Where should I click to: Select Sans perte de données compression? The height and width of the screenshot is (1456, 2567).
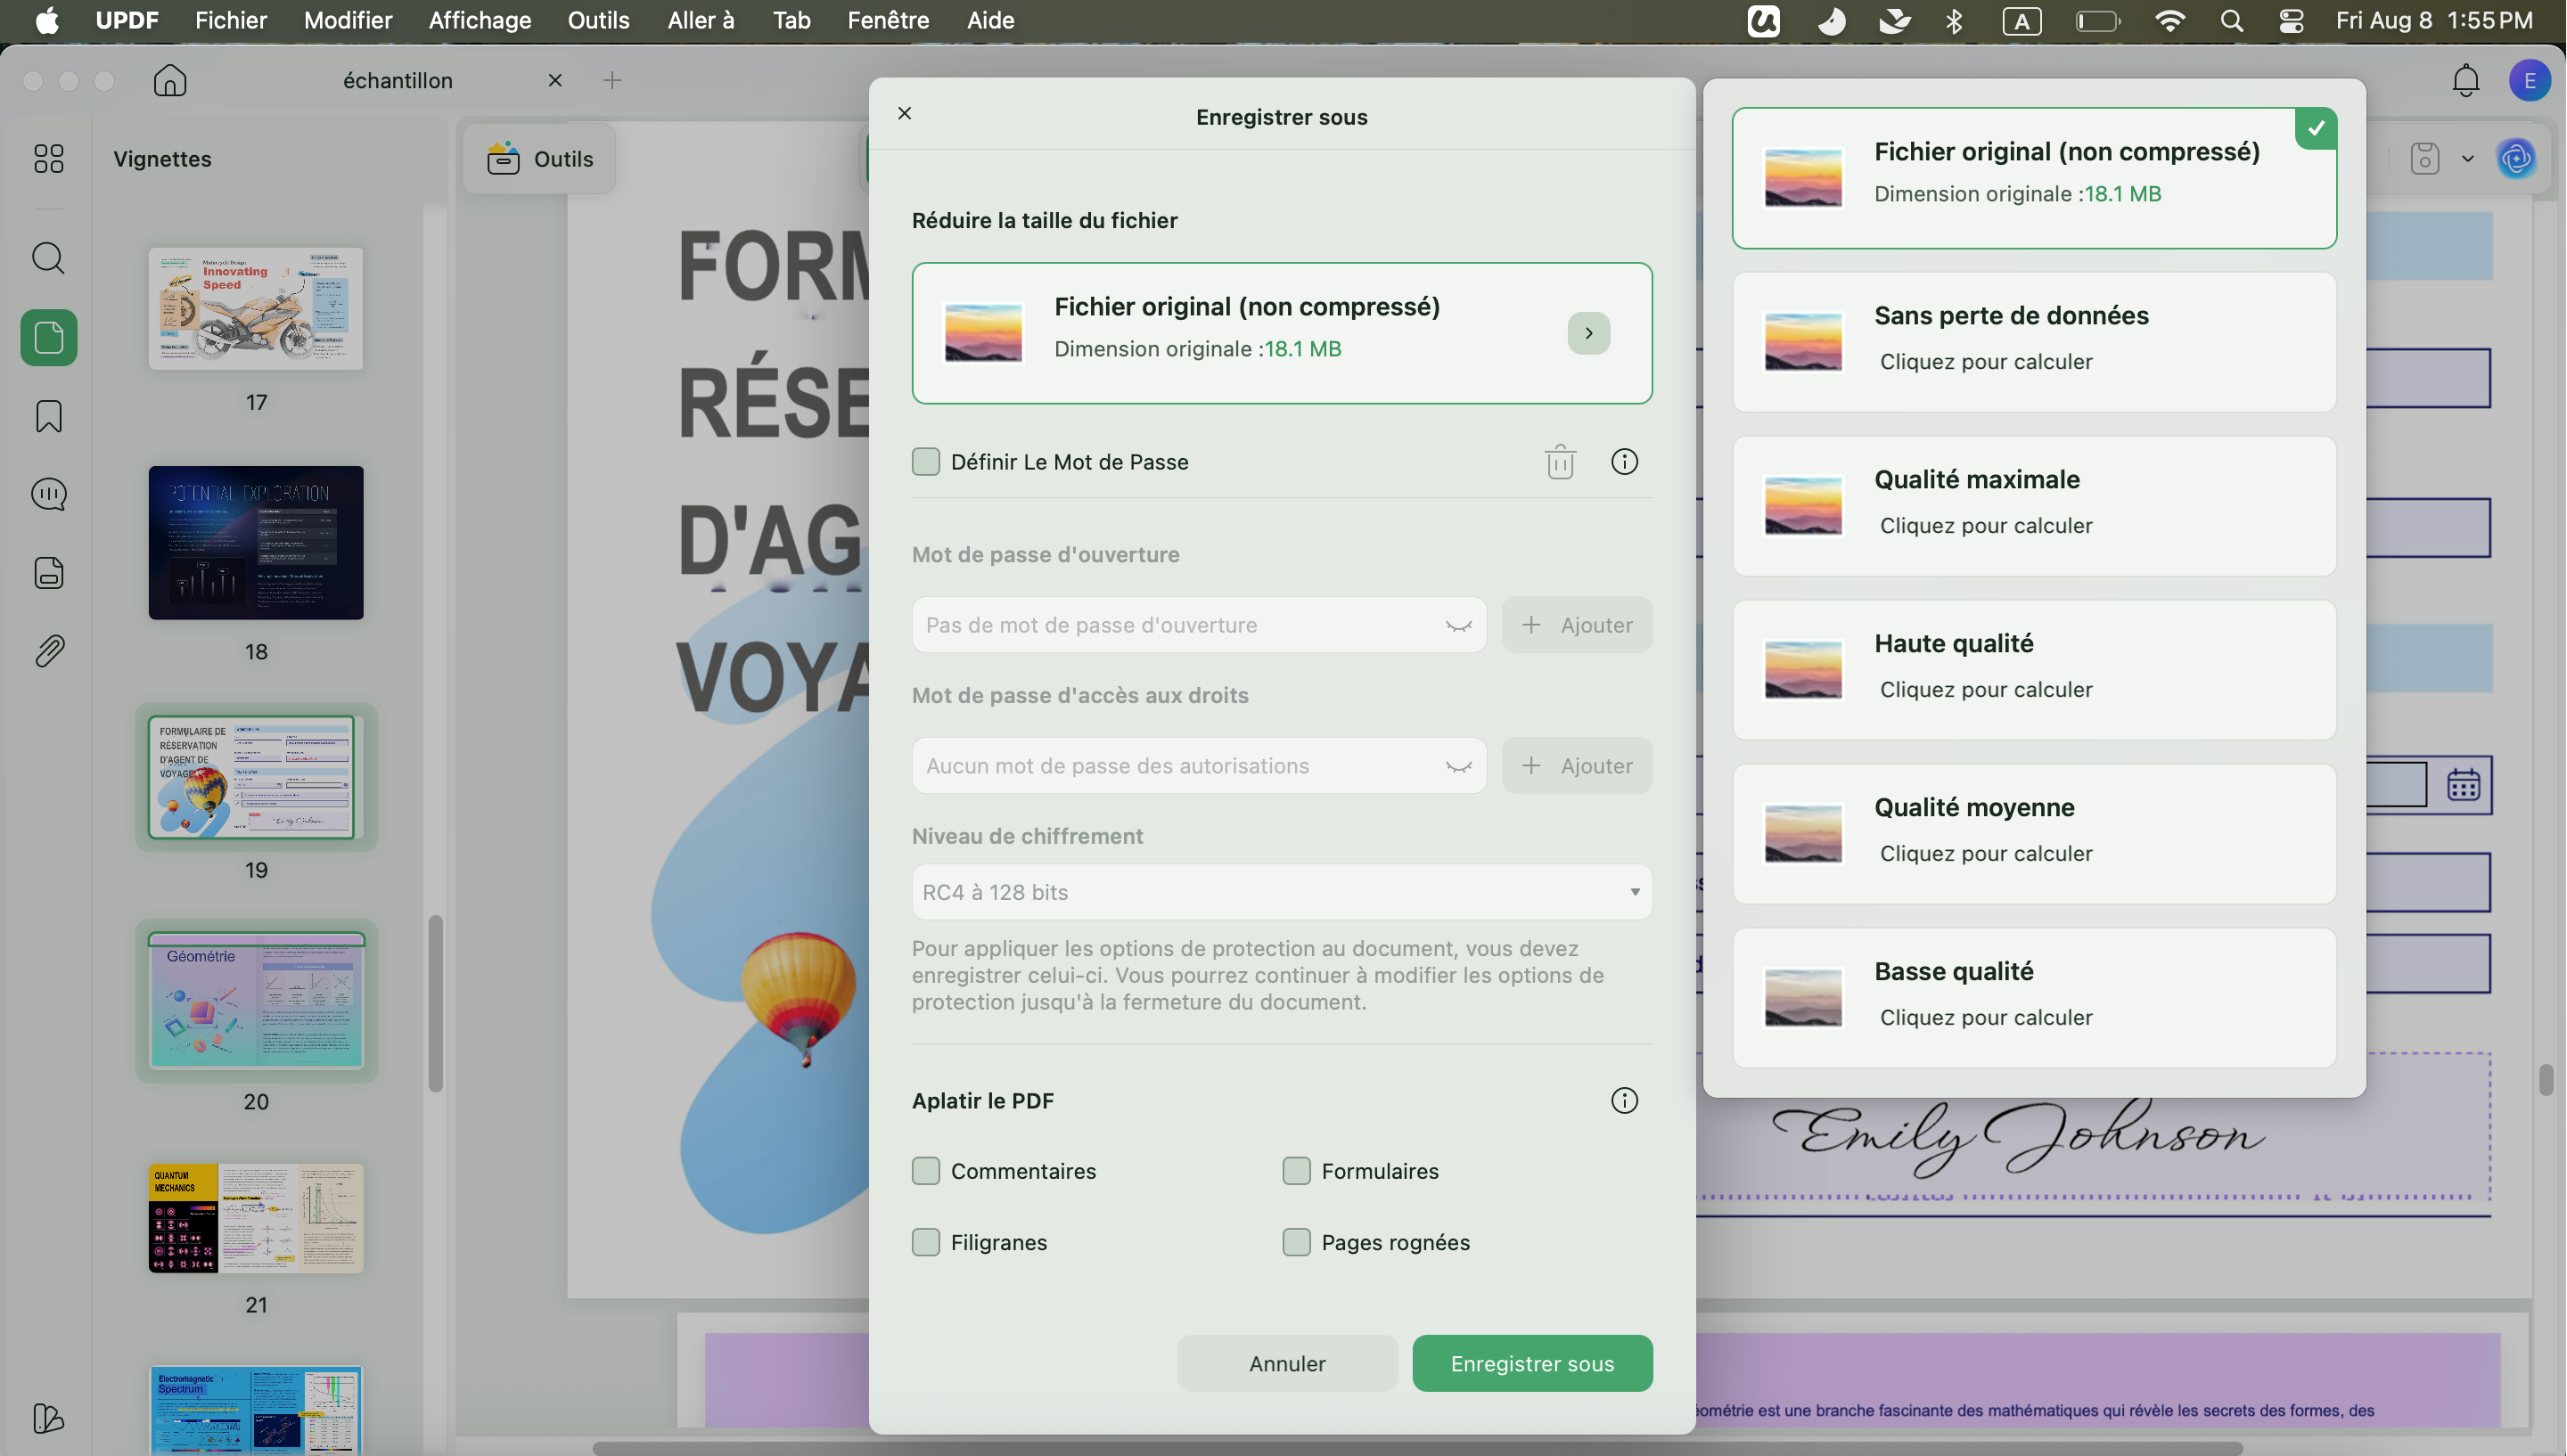2034,342
